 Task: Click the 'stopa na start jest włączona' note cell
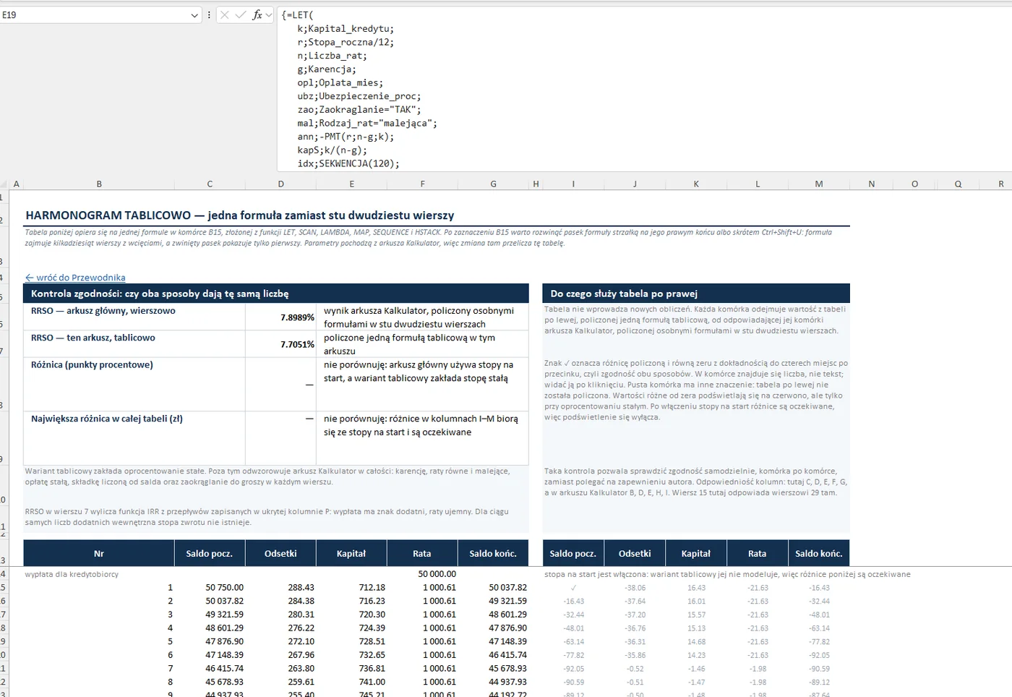pyautogui.click(x=727, y=574)
